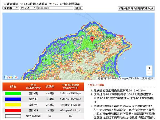Click the 室外涵蓋感受度 column header

33,87
